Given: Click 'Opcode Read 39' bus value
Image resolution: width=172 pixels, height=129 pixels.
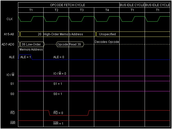Looking at the screenshot, I should tap(69, 44).
